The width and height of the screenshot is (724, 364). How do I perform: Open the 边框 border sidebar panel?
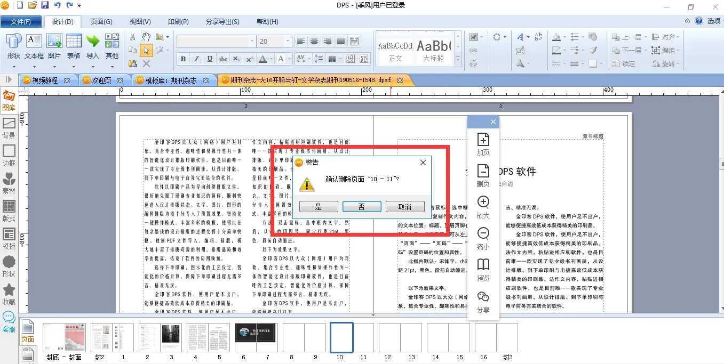click(9, 156)
